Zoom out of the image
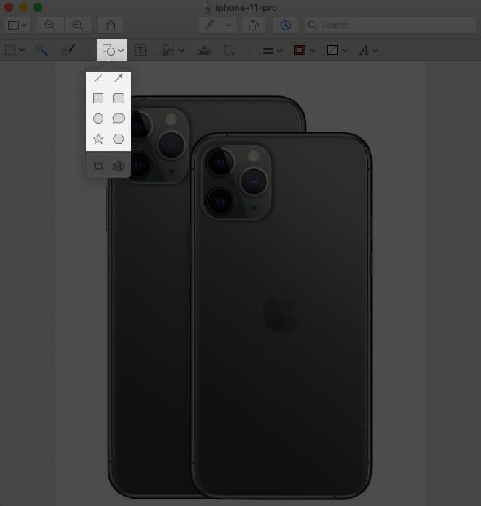 tap(50, 25)
